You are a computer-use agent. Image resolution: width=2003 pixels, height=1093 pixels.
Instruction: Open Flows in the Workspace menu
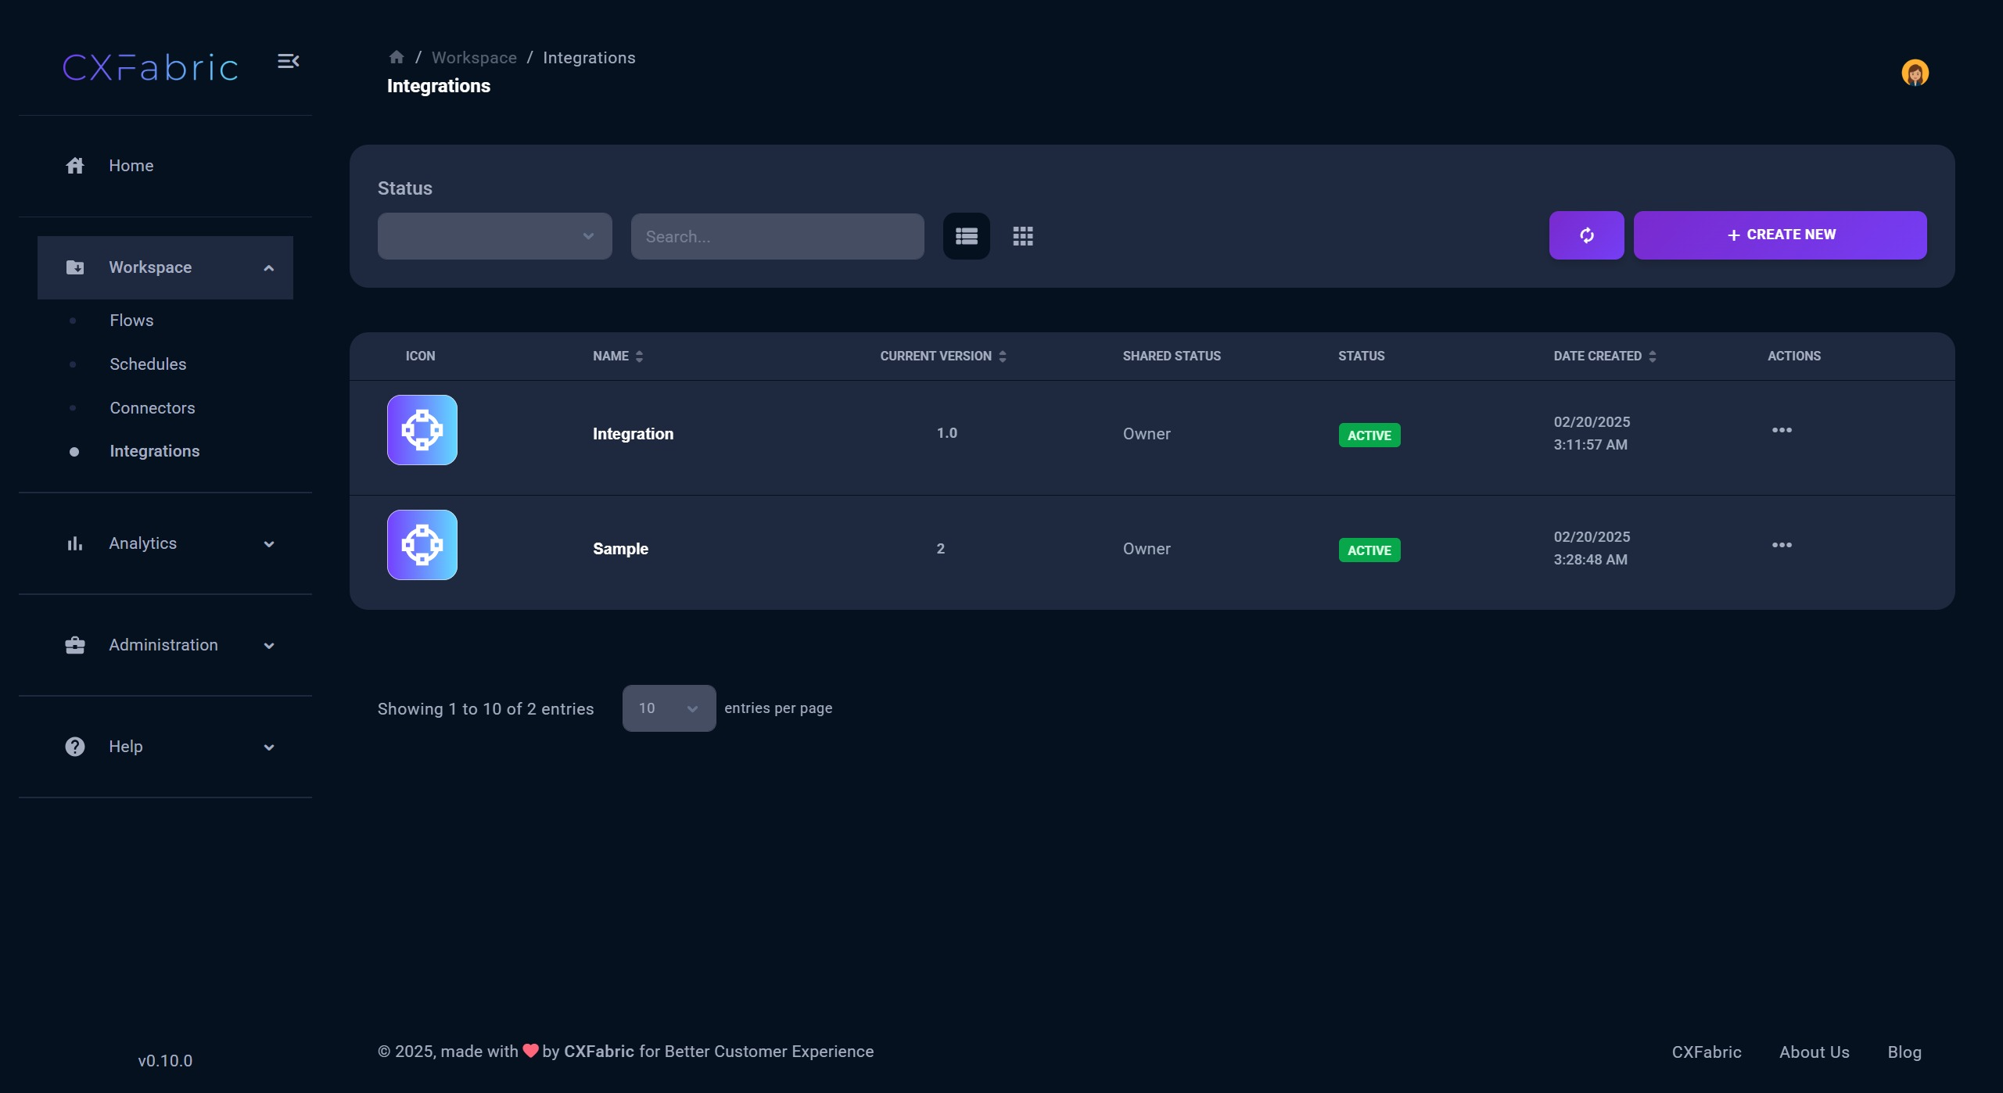coord(131,321)
